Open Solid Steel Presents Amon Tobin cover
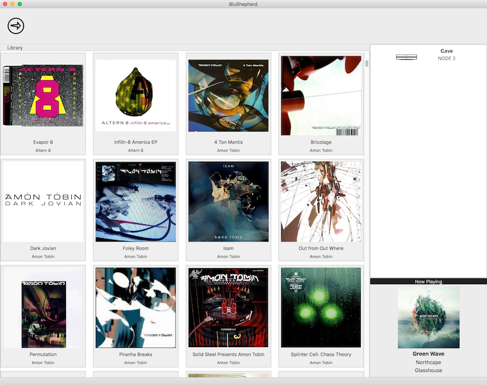The image size is (487, 385). pyautogui.click(x=228, y=308)
